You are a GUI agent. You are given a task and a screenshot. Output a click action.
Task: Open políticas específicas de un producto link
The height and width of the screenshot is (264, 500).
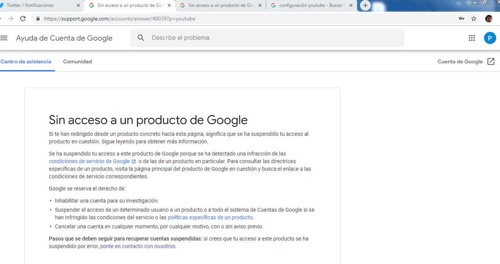[210, 217]
